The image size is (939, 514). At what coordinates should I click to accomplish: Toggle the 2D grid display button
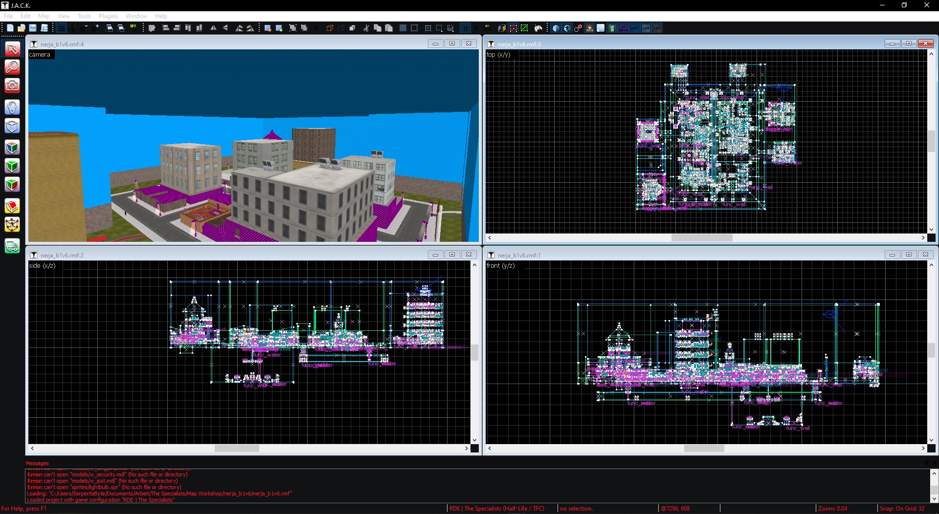[61, 28]
